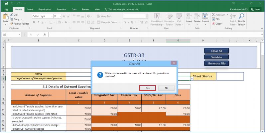Toggle Underline formatting
Image resolution: width=266 pixels, height=133 pixels.
click(x=43, y=22)
